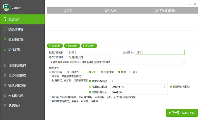The height and width of the screenshot is (120, 200).
Task: Open the 播放器配置 sidebar tab
Action: click(x=22, y=39)
